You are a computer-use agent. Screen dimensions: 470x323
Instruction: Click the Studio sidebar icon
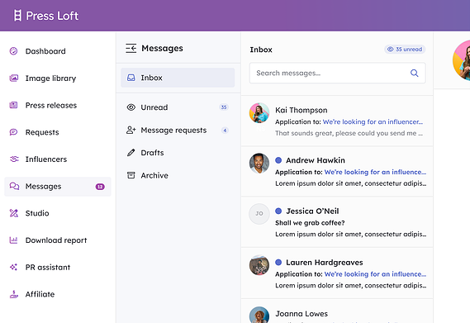click(14, 213)
